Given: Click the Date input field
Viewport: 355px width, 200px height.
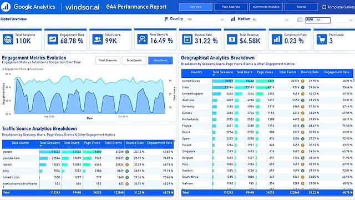Looking at the screenshot, I should [x=318, y=20].
